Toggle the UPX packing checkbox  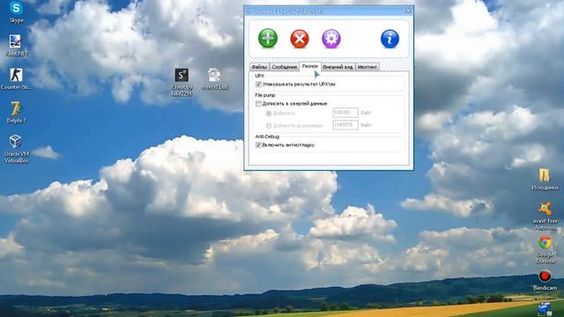[x=258, y=85]
